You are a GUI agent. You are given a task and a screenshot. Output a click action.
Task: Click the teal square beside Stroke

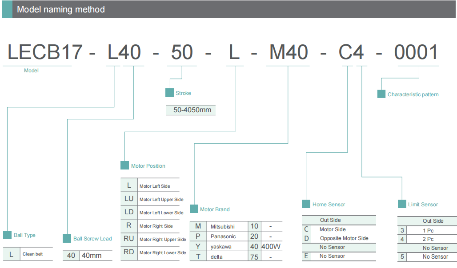tap(169, 93)
